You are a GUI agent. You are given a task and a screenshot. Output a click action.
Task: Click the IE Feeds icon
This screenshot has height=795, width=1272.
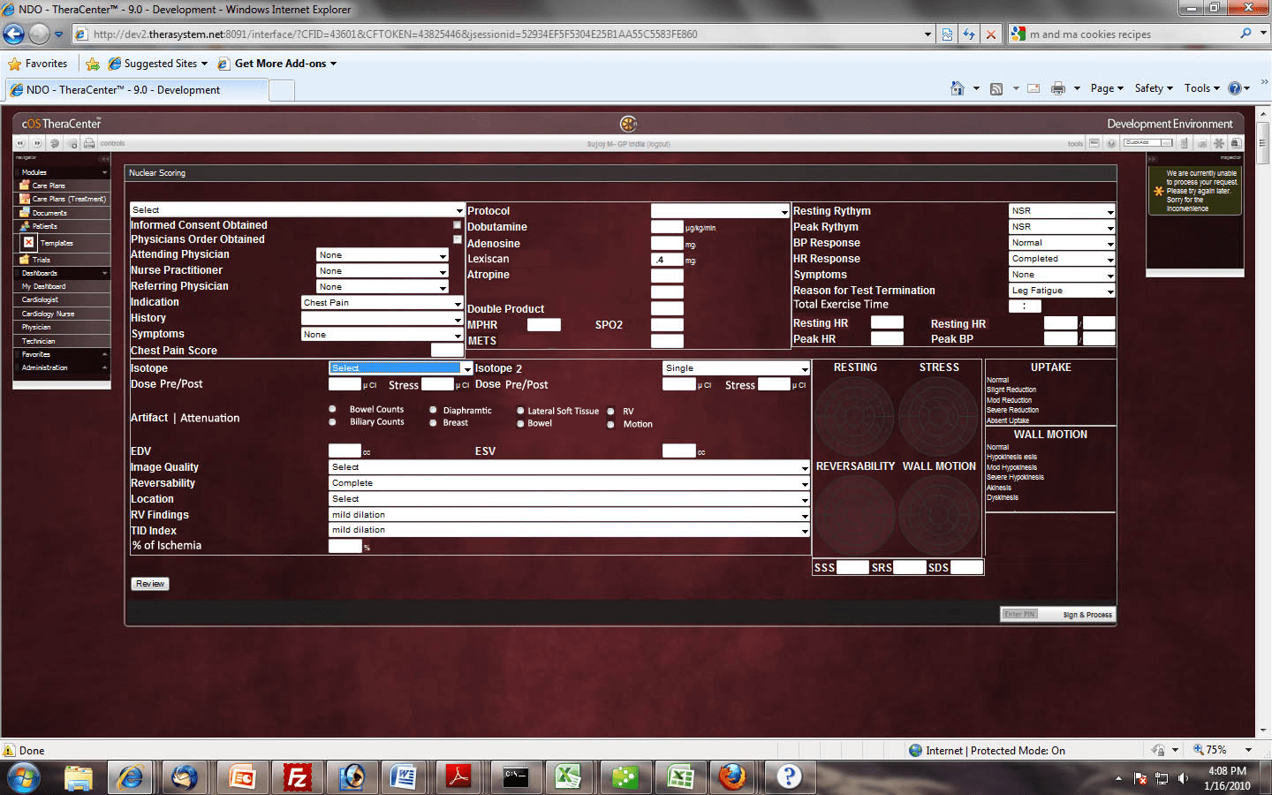[x=996, y=88]
